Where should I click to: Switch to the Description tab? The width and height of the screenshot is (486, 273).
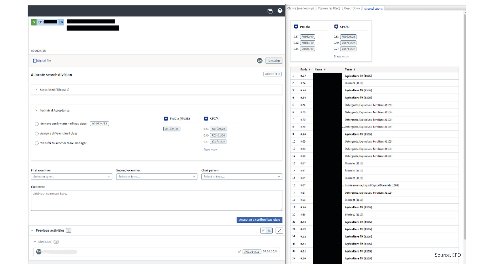pos(352,8)
